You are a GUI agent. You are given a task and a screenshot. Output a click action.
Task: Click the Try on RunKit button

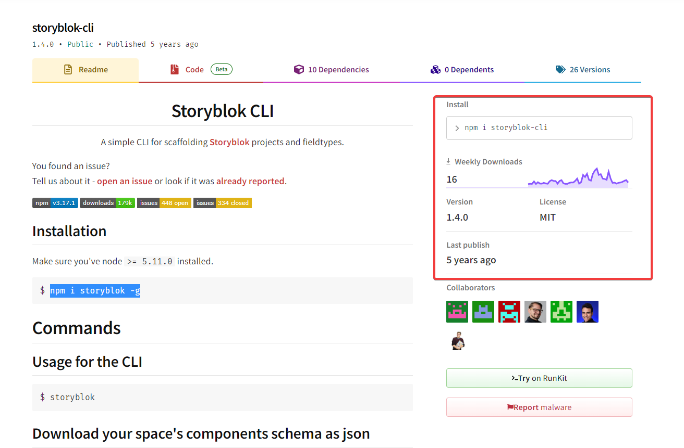click(539, 378)
